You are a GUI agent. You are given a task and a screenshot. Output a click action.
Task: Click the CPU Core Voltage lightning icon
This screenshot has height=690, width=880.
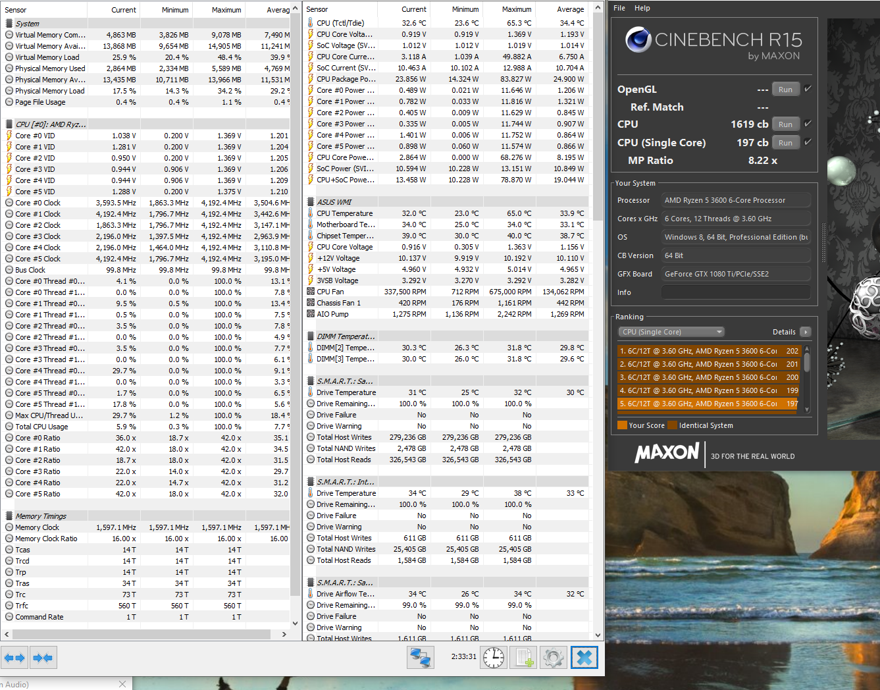pyautogui.click(x=311, y=34)
